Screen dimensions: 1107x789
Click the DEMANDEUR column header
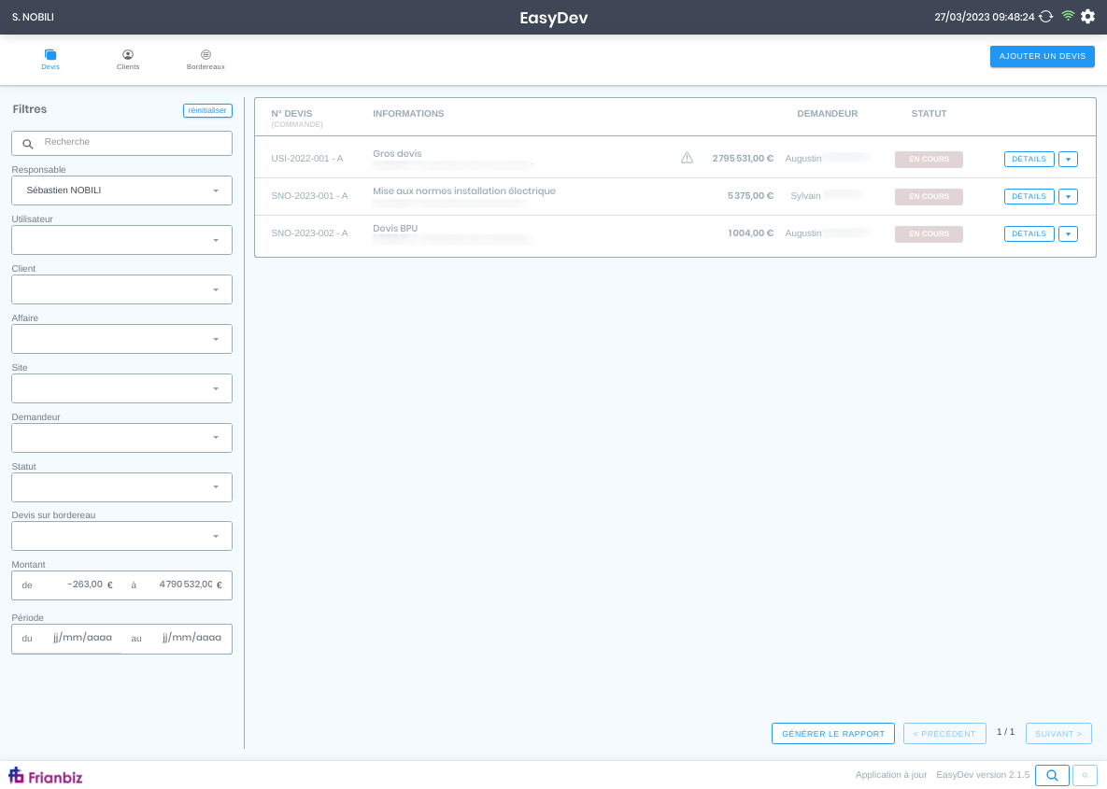[x=827, y=114]
